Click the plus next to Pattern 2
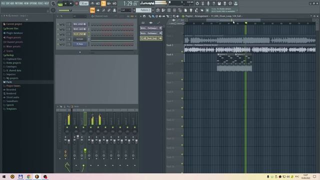Image resolution: width=320 pixels, height=180 pixels. (x=153, y=10)
